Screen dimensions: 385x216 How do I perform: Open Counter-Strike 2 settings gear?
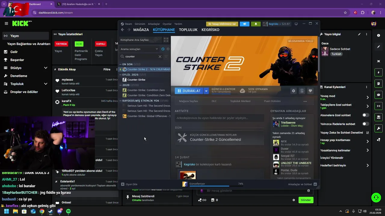[294, 91]
